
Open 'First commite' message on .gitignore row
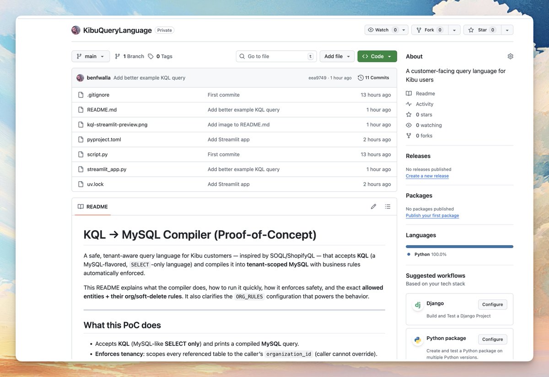(224, 95)
